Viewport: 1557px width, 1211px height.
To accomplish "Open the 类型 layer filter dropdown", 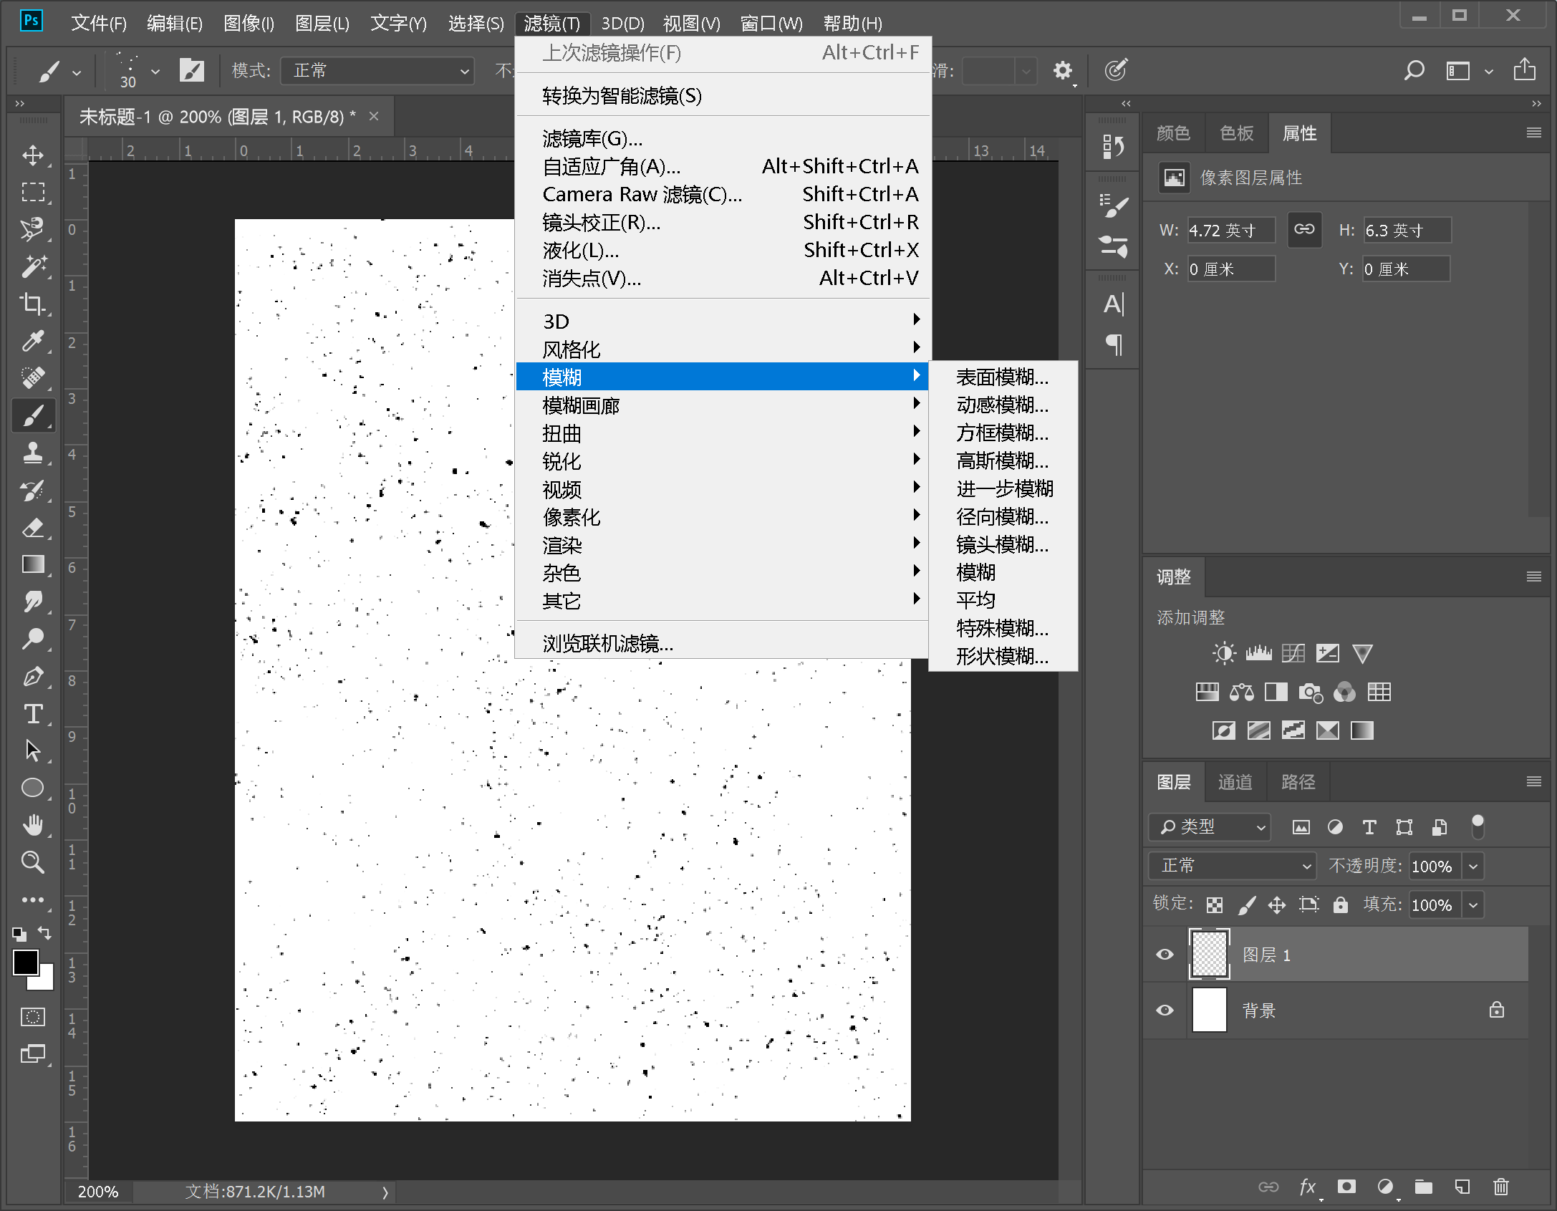I will tap(1210, 827).
